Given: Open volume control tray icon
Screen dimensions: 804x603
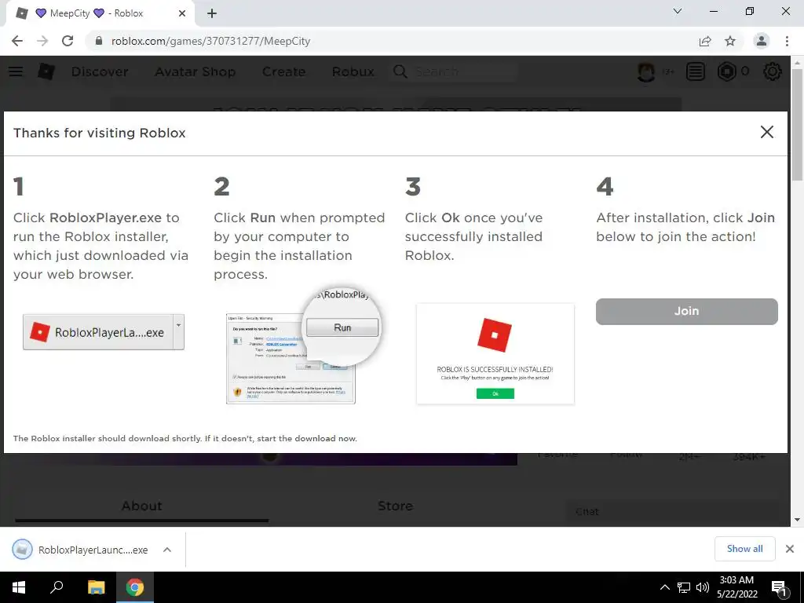Looking at the screenshot, I should coord(703,587).
